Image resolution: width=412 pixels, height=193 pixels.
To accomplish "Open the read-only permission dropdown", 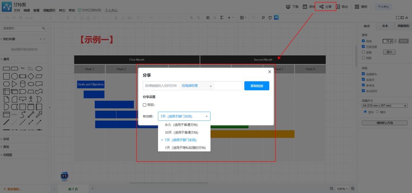I will [x=197, y=86].
